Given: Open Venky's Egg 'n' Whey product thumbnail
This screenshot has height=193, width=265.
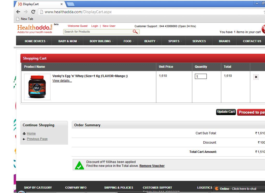Looking at the screenshot, I should [37, 87].
